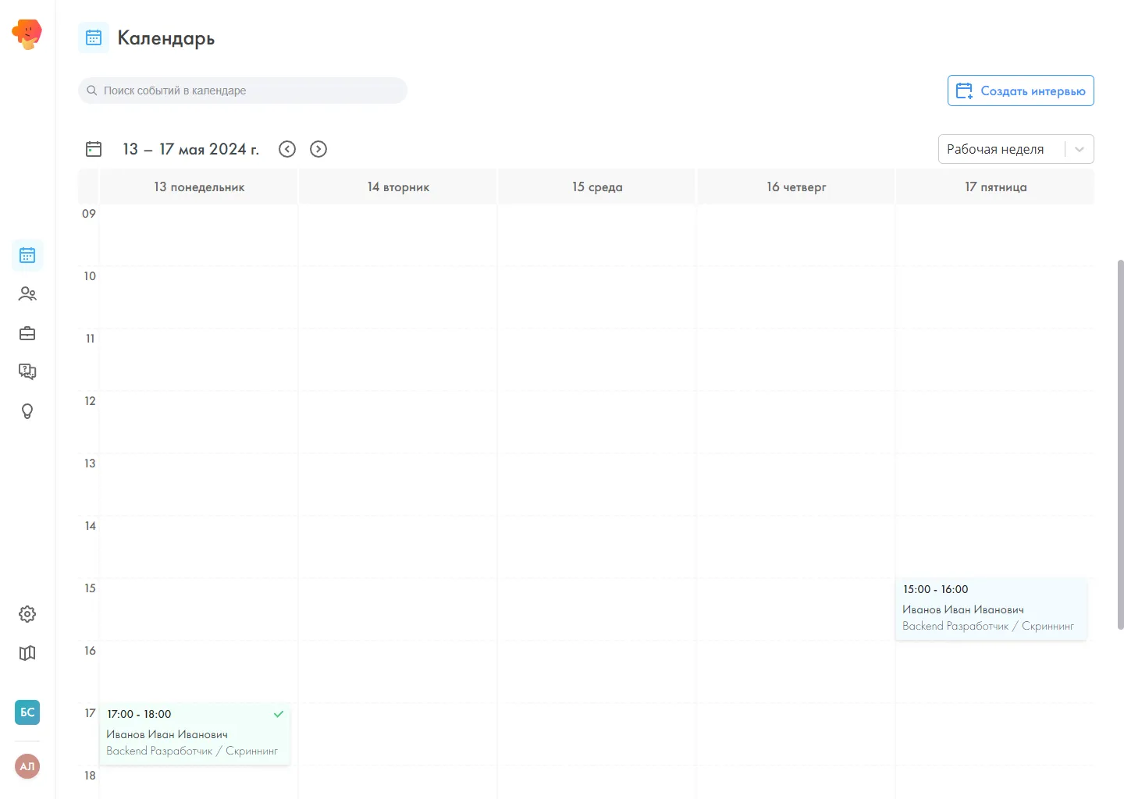This screenshot has height=799, width=1124.
Task: Click the page vertical scrollbar
Action: (x=1120, y=445)
